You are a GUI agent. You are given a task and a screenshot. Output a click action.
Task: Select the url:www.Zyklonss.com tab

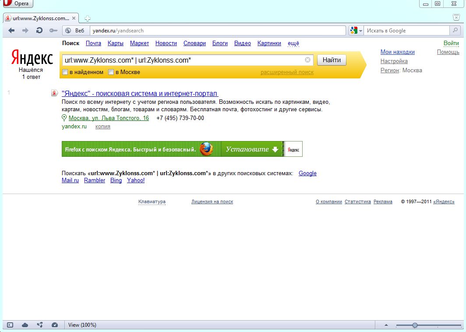point(41,18)
